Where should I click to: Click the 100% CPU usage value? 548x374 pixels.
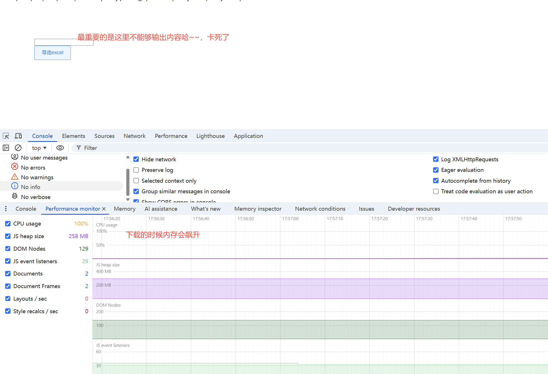[x=81, y=224]
